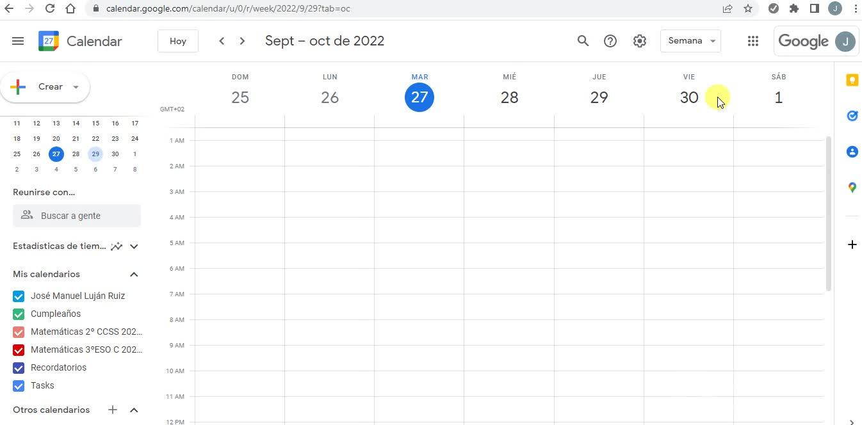The width and height of the screenshot is (862, 425).
Task: Click the Hoy button
Action: [178, 41]
